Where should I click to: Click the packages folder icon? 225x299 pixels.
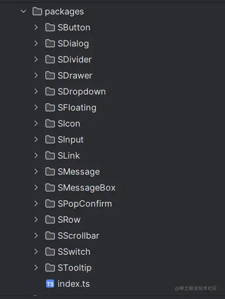[x=37, y=11]
